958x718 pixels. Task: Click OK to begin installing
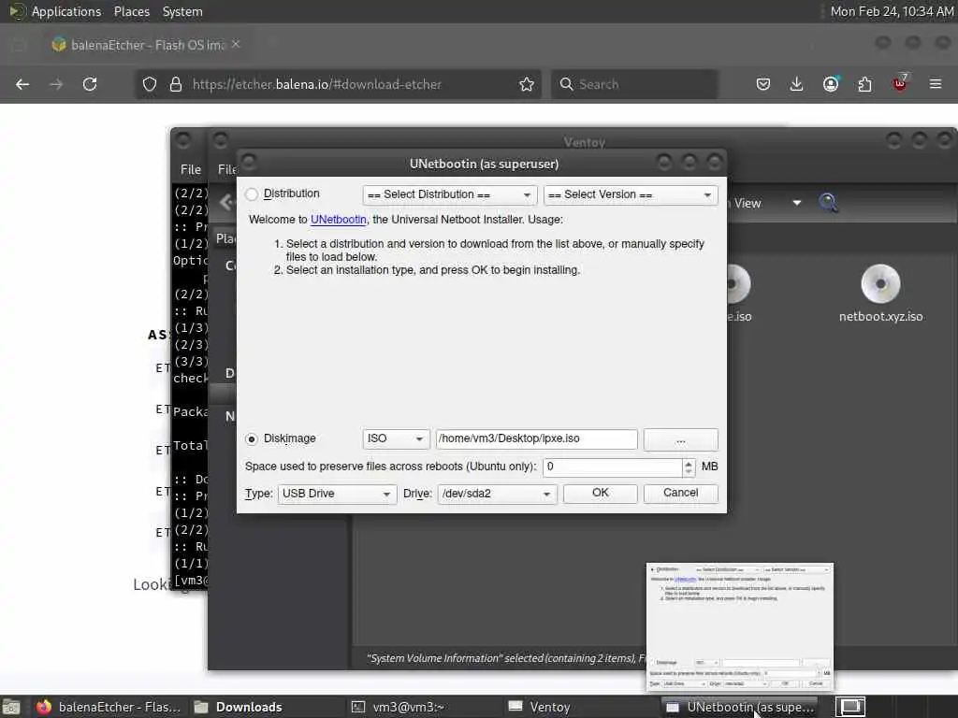click(x=600, y=494)
